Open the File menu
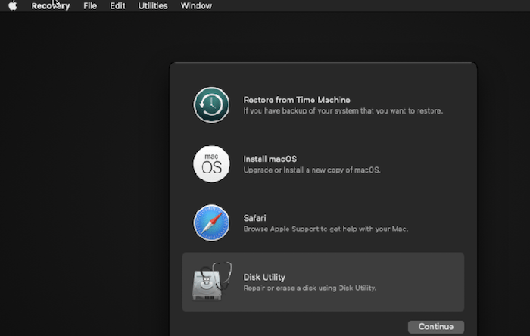The height and width of the screenshot is (336, 530). coord(90,6)
